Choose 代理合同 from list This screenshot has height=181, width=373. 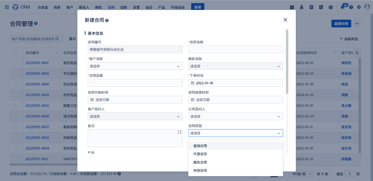(x=236, y=154)
